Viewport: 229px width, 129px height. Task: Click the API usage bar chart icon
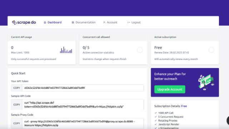click(66, 50)
